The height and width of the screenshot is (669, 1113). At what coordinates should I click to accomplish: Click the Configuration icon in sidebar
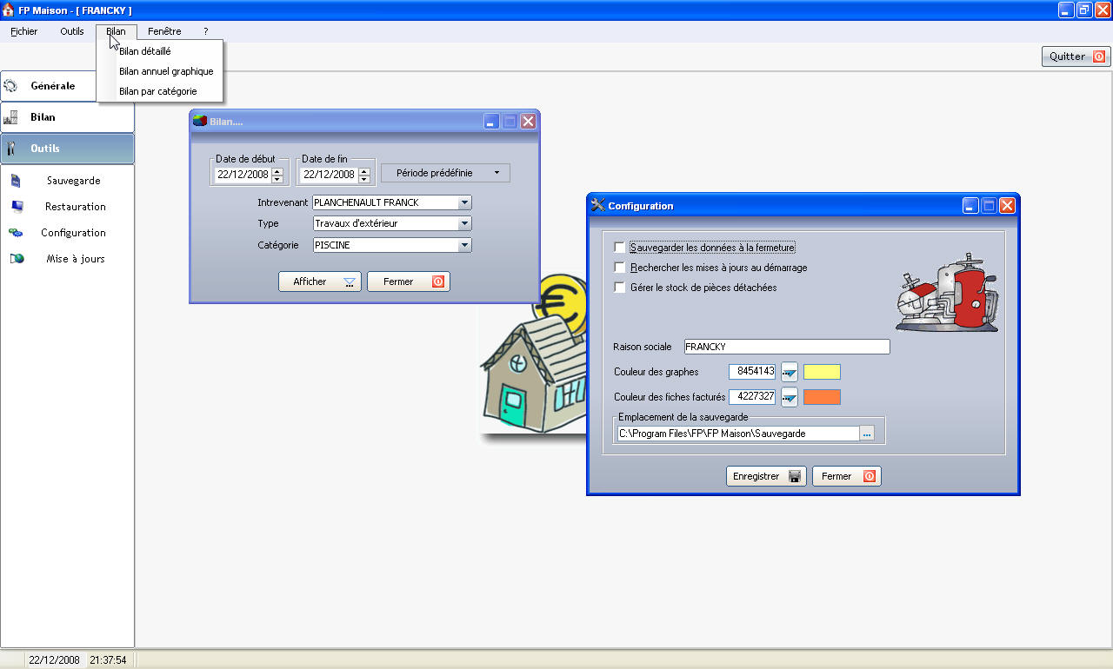(16, 233)
